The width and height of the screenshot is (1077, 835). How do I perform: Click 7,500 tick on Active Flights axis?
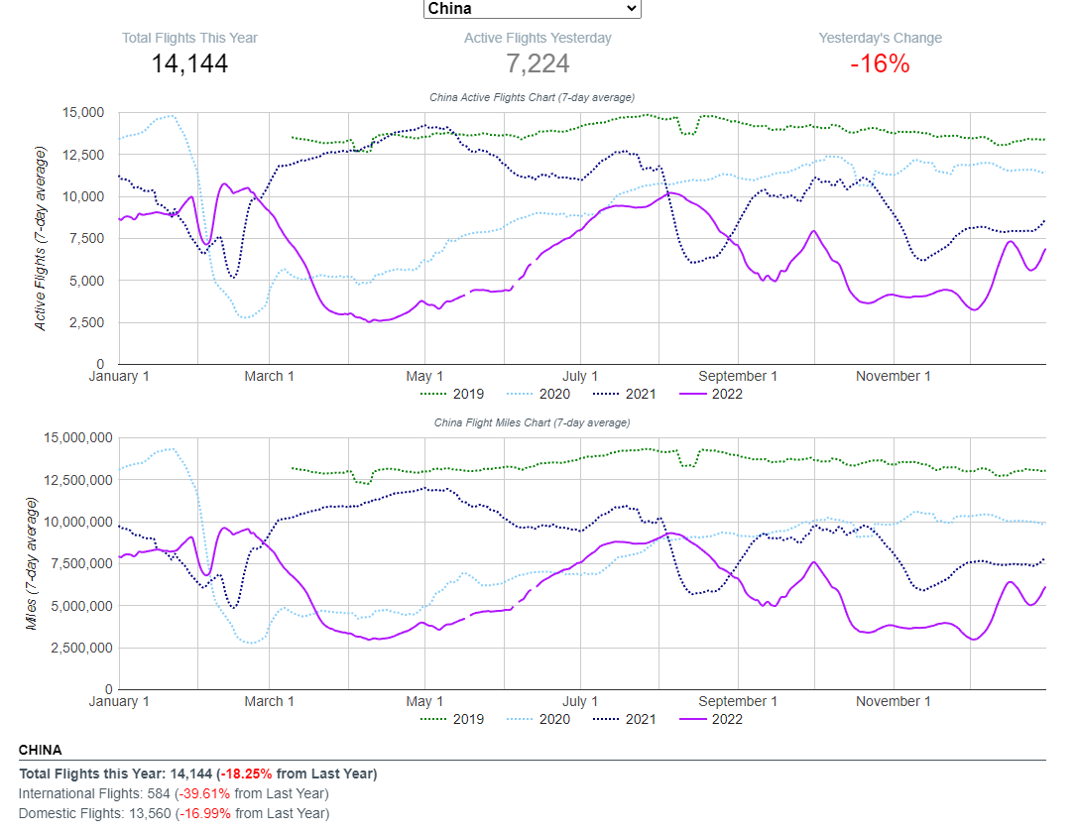(x=86, y=238)
